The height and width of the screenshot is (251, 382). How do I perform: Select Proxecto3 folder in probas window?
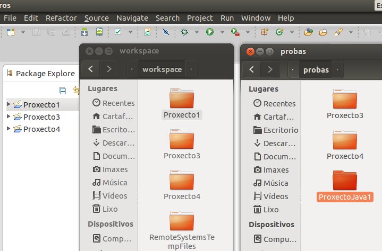point(345,104)
